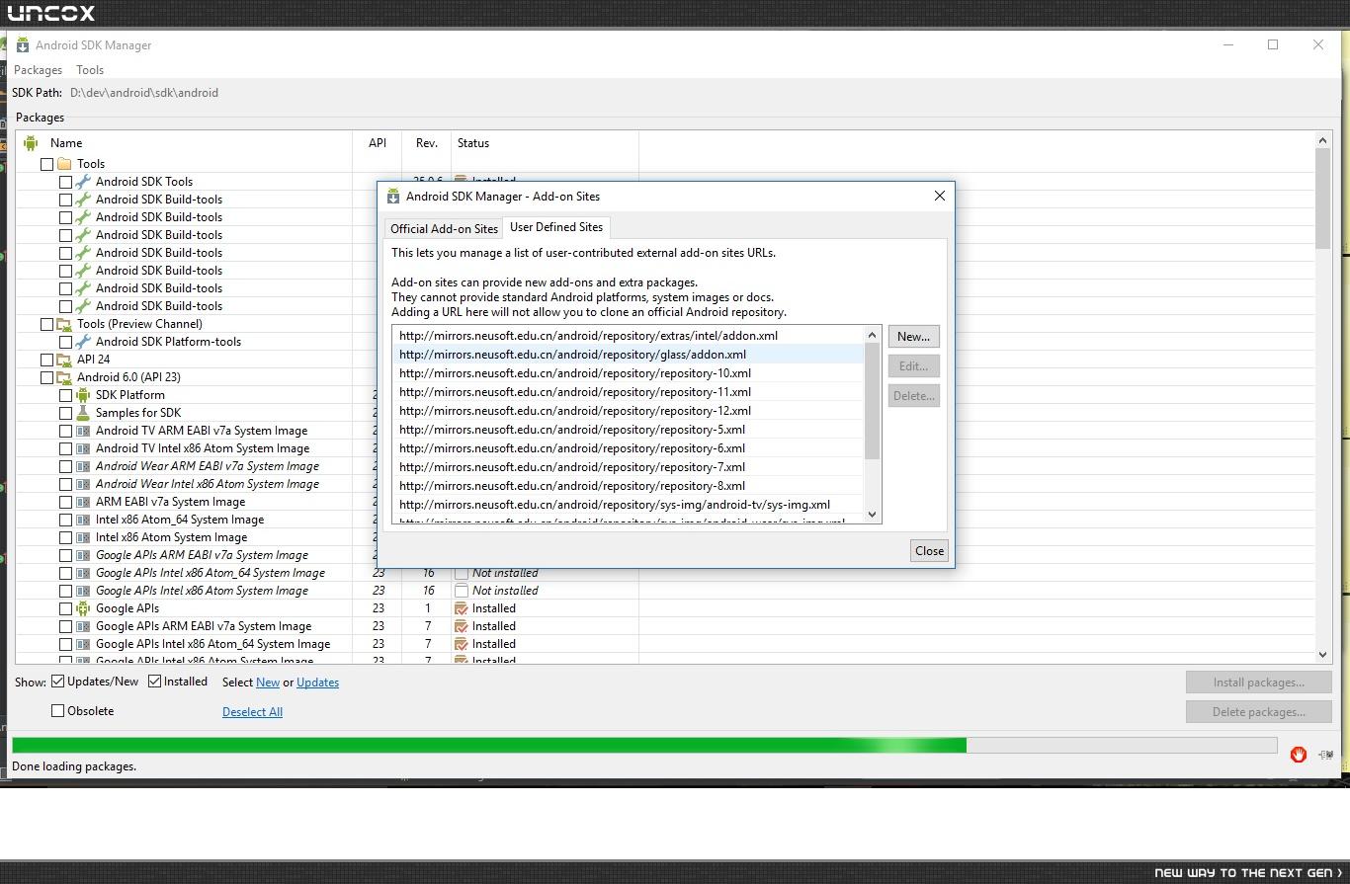Click the Add-on Sites dialog title icon
The height and width of the screenshot is (884, 1350).
pos(393,197)
